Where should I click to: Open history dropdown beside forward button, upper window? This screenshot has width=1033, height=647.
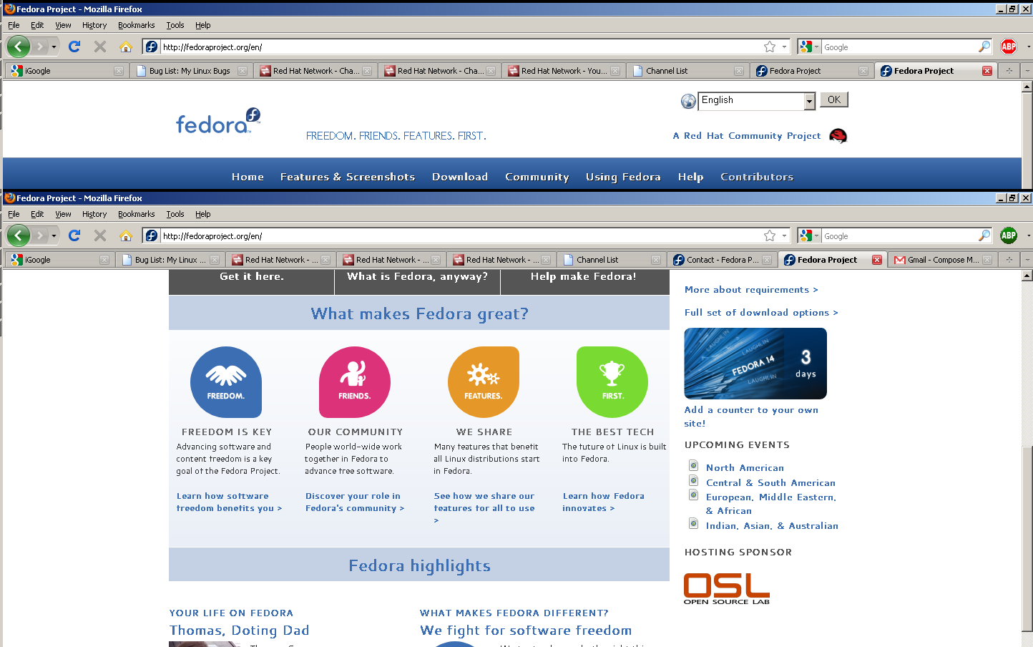54,47
